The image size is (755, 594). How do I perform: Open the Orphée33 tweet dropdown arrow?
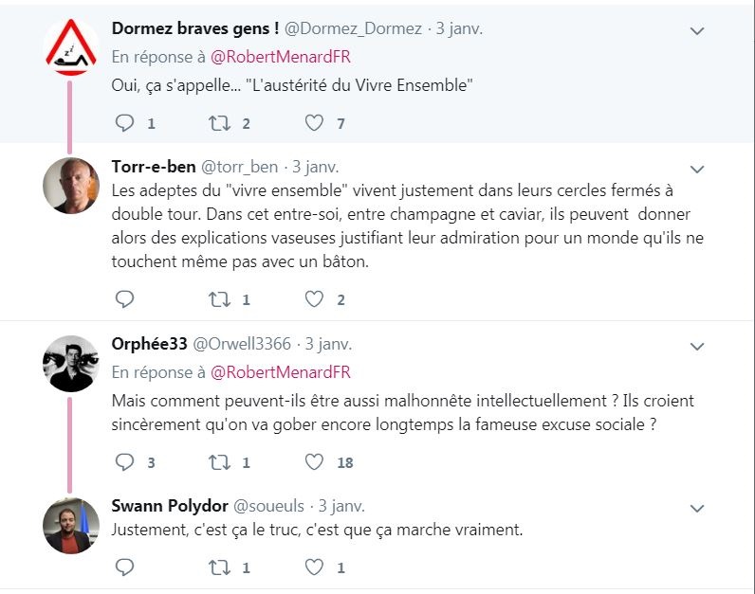coord(697,347)
